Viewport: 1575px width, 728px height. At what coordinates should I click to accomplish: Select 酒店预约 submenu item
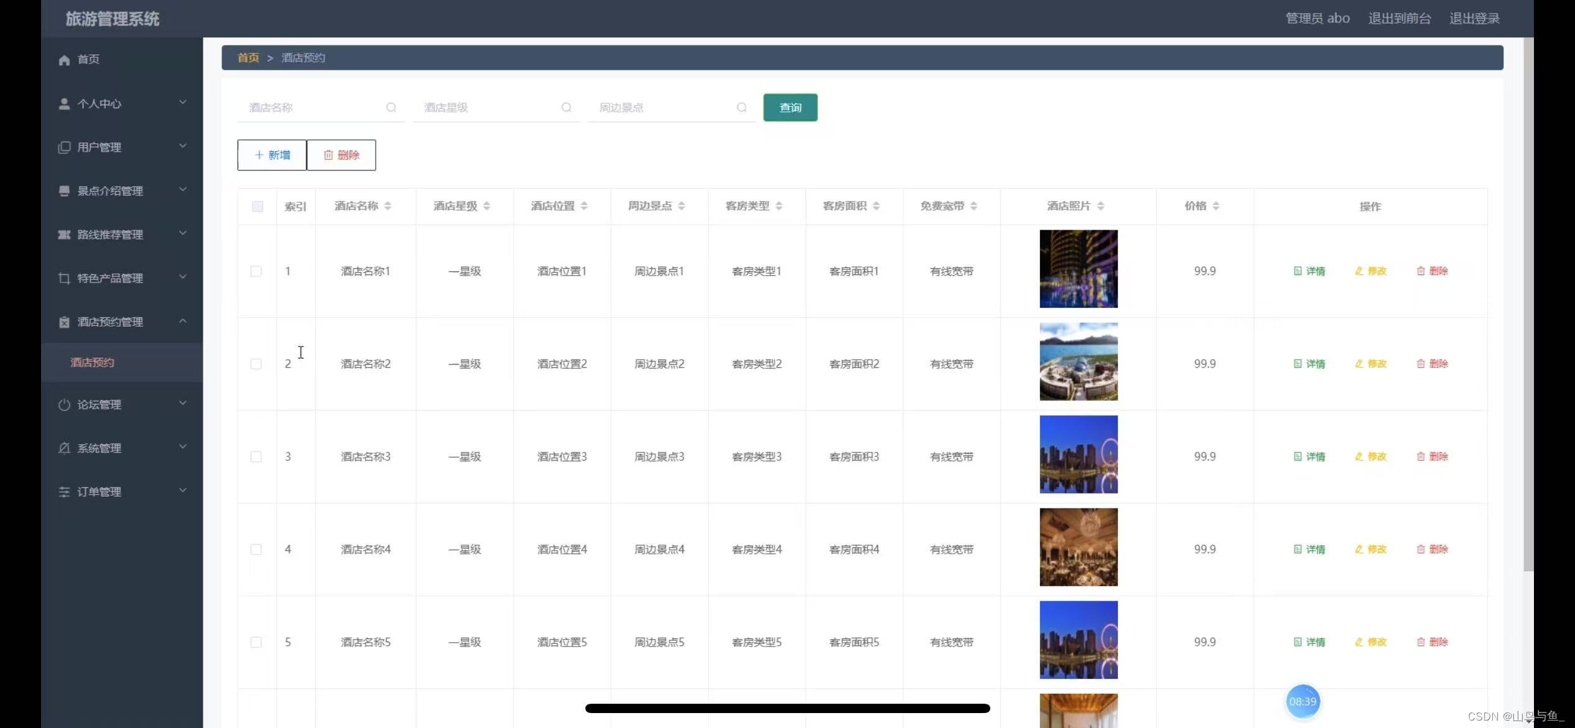point(93,362)
